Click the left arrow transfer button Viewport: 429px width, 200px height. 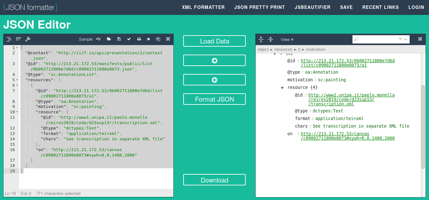[x=214, y=80]
